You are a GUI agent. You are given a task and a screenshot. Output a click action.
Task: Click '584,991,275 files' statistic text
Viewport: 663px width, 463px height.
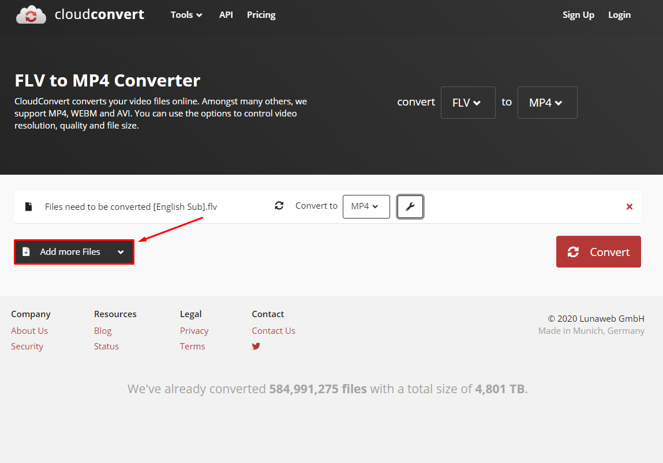coord(318,389)
